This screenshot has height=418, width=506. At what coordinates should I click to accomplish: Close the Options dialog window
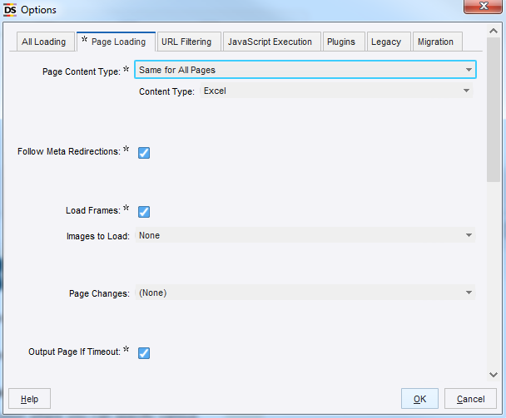[483, 6]
